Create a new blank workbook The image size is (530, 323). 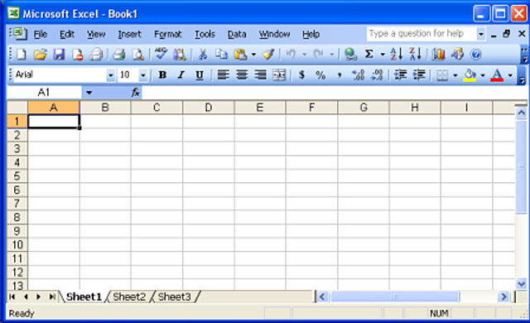22,54
